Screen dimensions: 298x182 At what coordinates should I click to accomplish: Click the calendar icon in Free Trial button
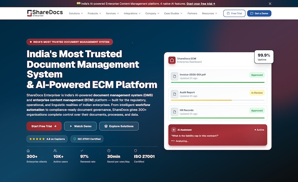pyautogui.click(x=228, y=13)
